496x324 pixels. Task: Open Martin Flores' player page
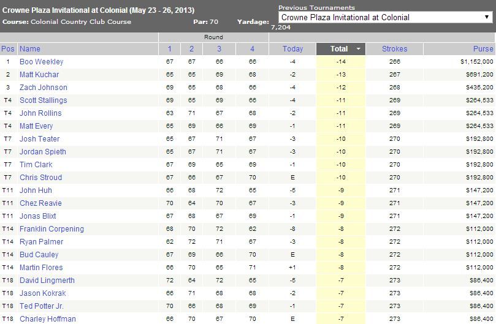click(x=41, y=268)
